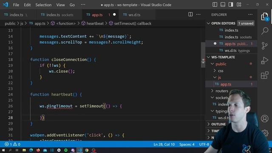The image size is (272, 153).
Task: Click the VS Code taskbar icon
Action: click(x=79, y=150)
